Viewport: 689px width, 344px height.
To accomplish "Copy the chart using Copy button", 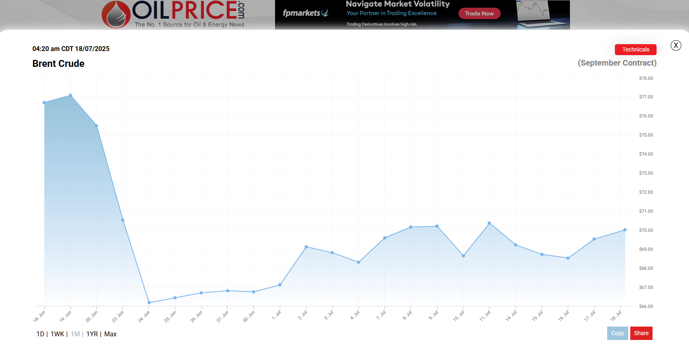I will coord(617,333).
